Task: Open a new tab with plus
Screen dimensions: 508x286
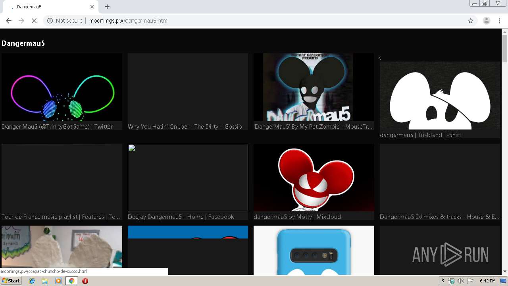Action: click(107, 7)
